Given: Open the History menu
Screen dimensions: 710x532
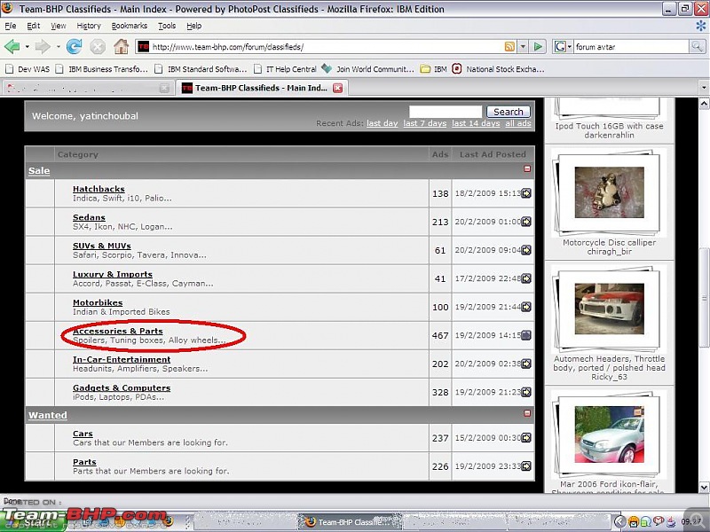Looking at the screenshot, I should coord(89,26).
